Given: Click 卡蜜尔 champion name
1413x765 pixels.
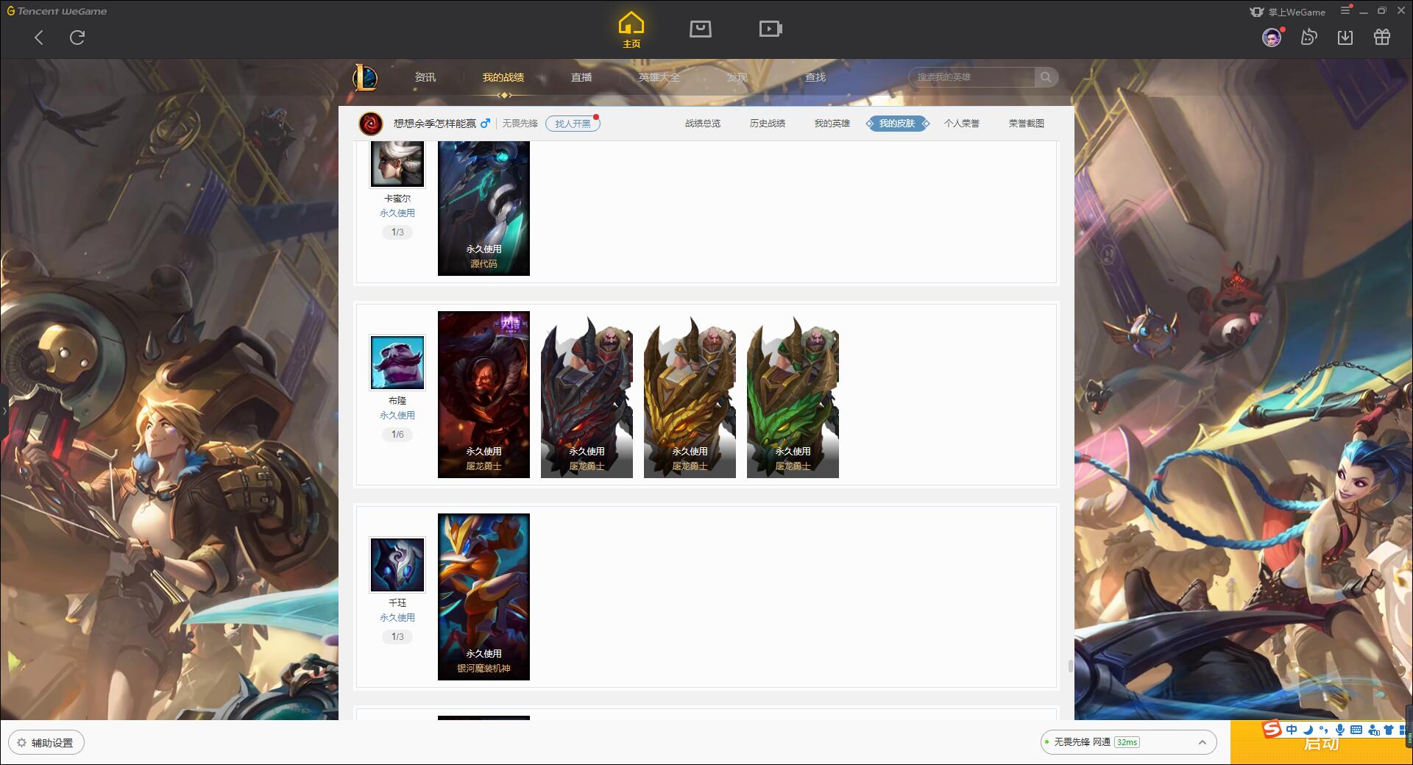Looking at the screenshot, I should click(397, 199).
